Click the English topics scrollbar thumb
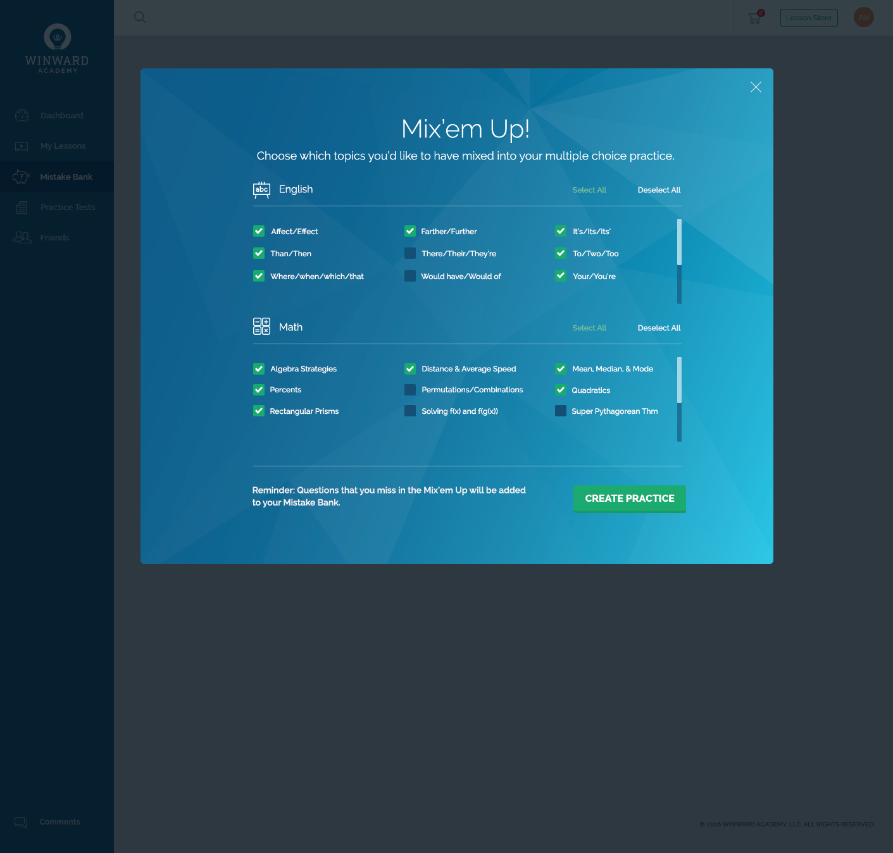Viewport: 893px width, 853px height. click(679, 242)
